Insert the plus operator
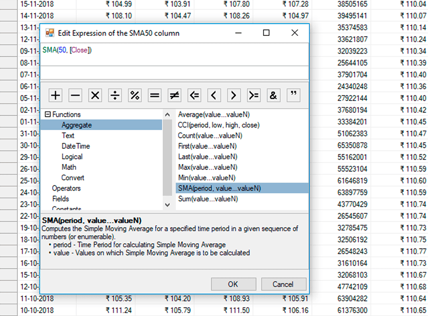428x316 pixels. tap(55, 95)
